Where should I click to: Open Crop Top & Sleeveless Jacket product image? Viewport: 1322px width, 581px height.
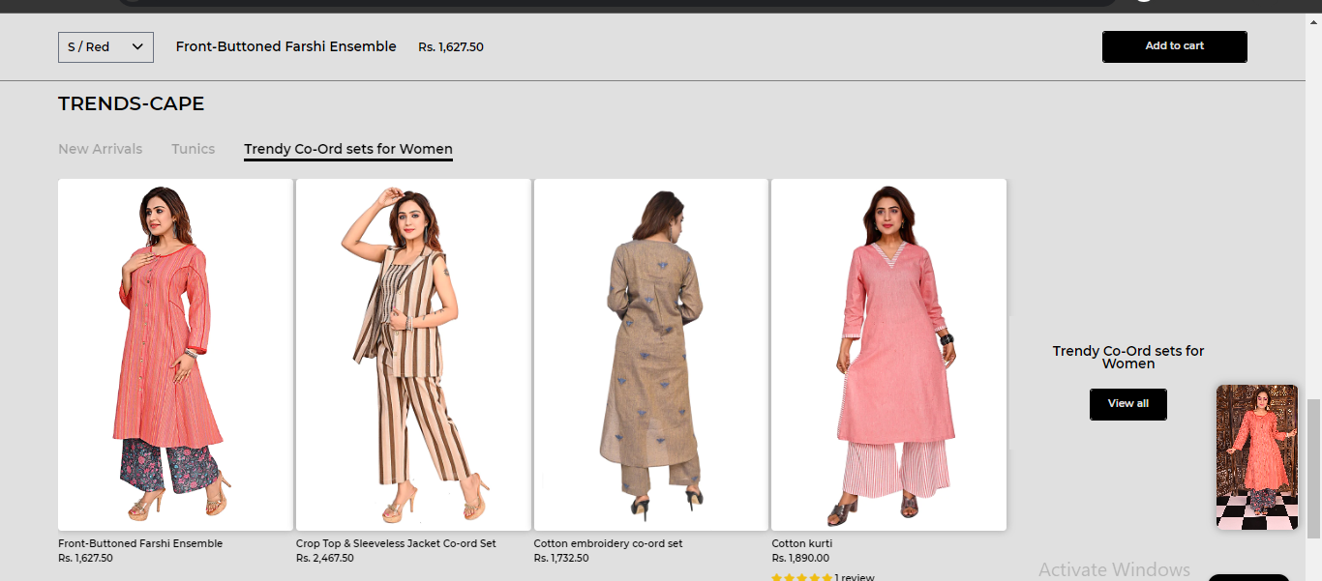pyautogui.click(x=413, y=355)
